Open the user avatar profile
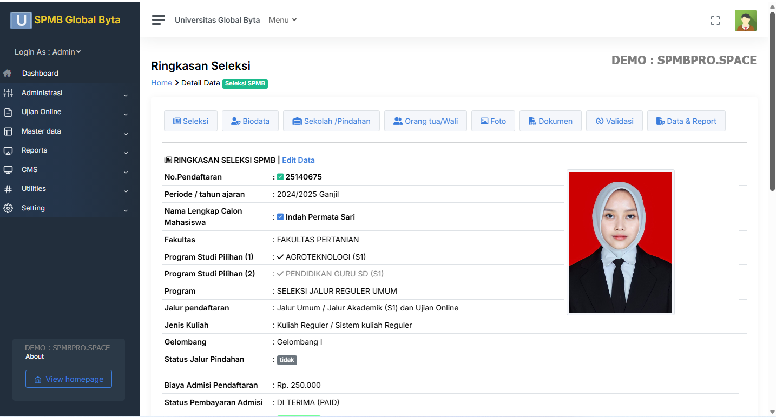 tap(745, 21)
